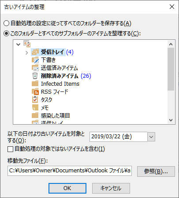Click the 送信済みアイテム folder icon
Viewport: 179px width, 198px height.
[x=35, y=68]
